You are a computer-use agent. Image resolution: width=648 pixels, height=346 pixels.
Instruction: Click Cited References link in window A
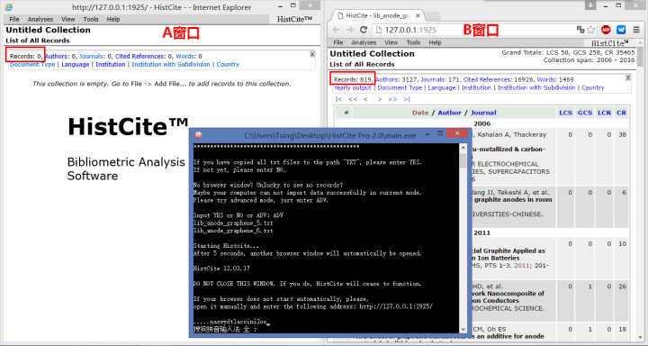click(x=140, y=56)
